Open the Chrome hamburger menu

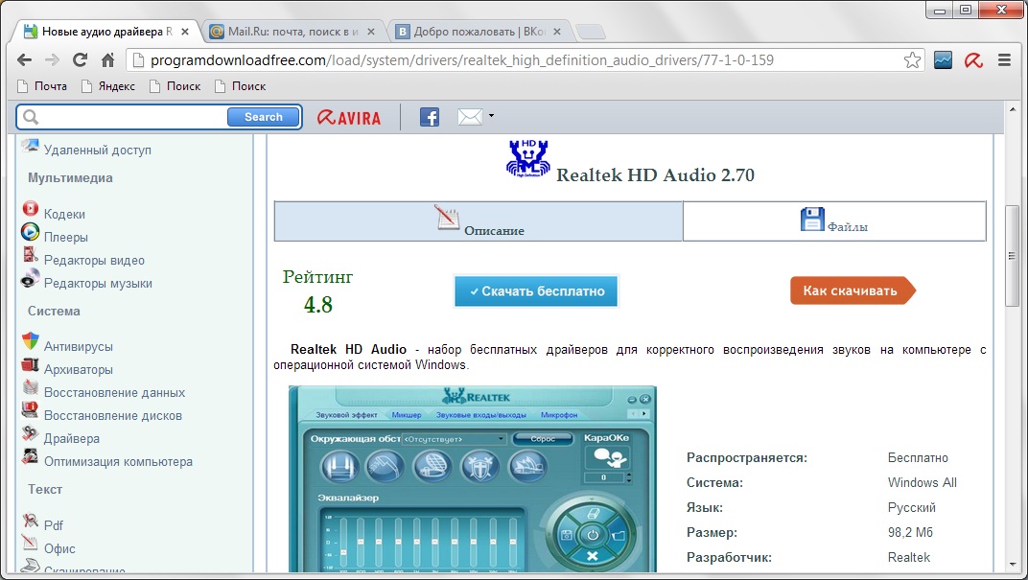click(x=1004, y=60)
